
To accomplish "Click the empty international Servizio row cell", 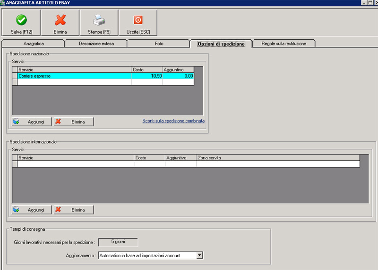I will point(76,164).
